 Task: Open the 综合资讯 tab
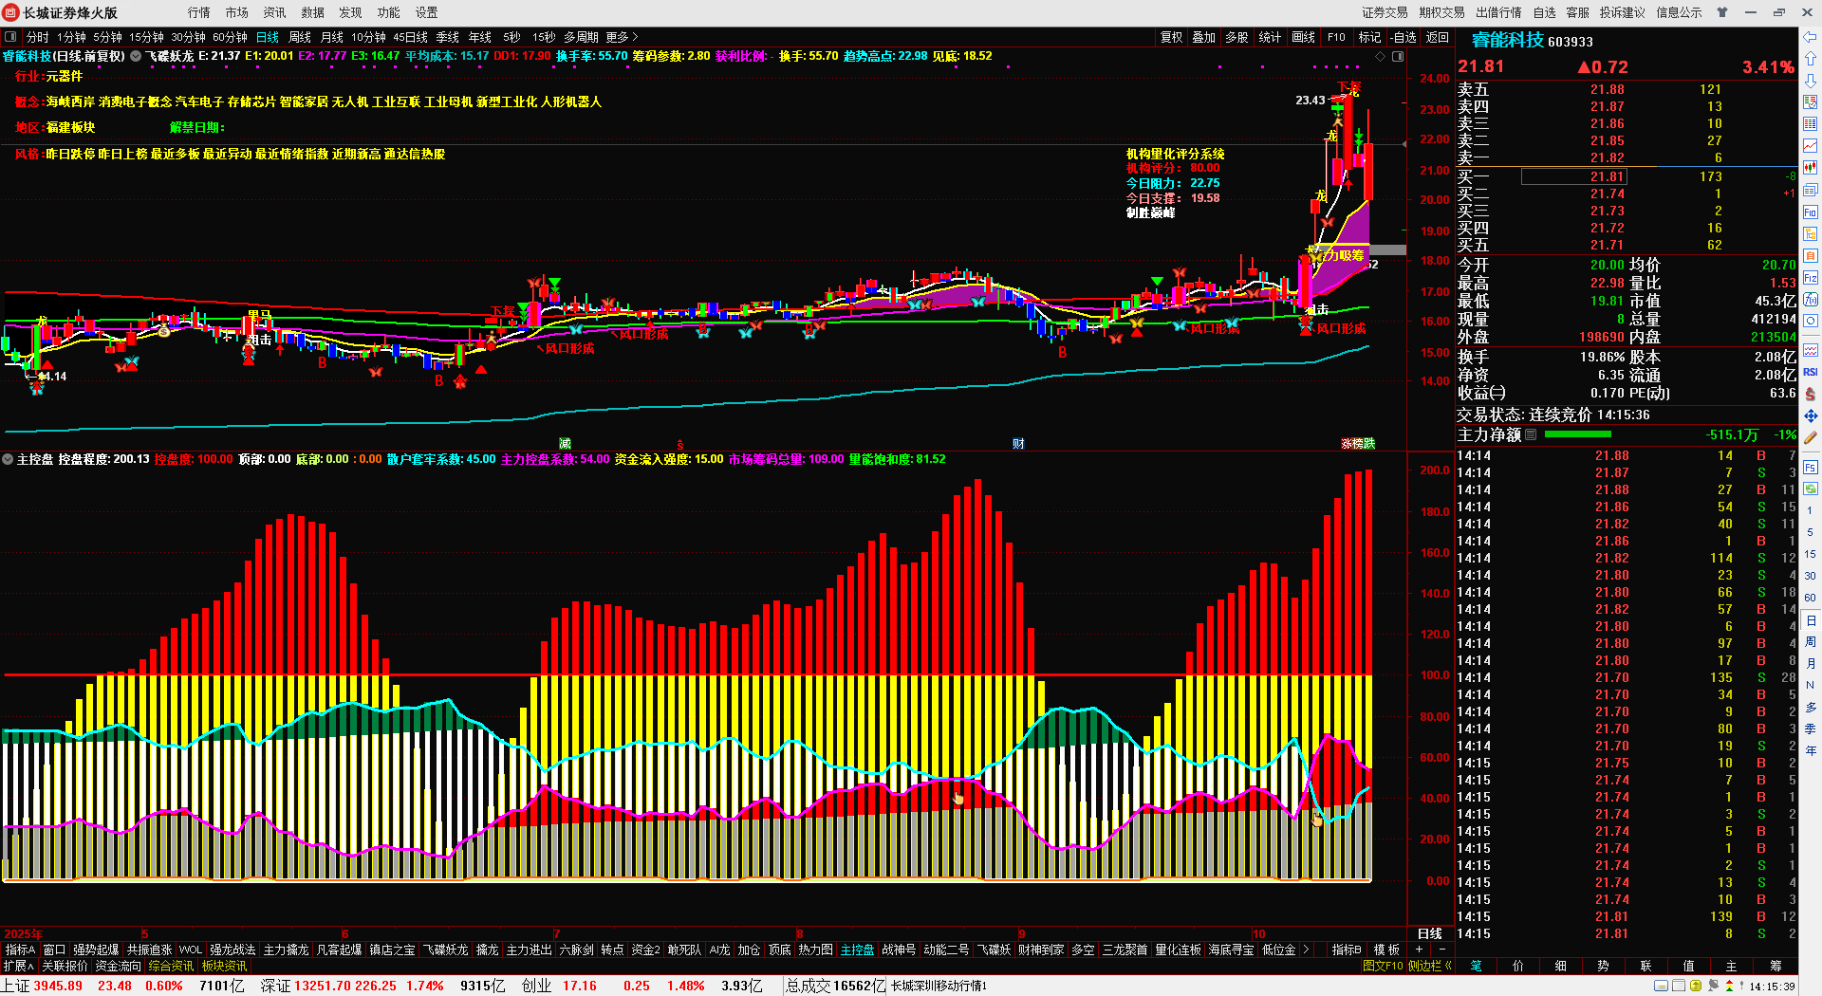(171, 966)
